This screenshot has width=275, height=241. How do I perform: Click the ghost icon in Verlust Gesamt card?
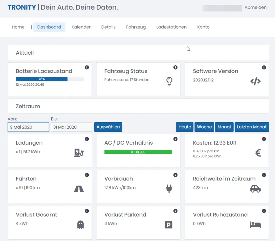(80, 225)
